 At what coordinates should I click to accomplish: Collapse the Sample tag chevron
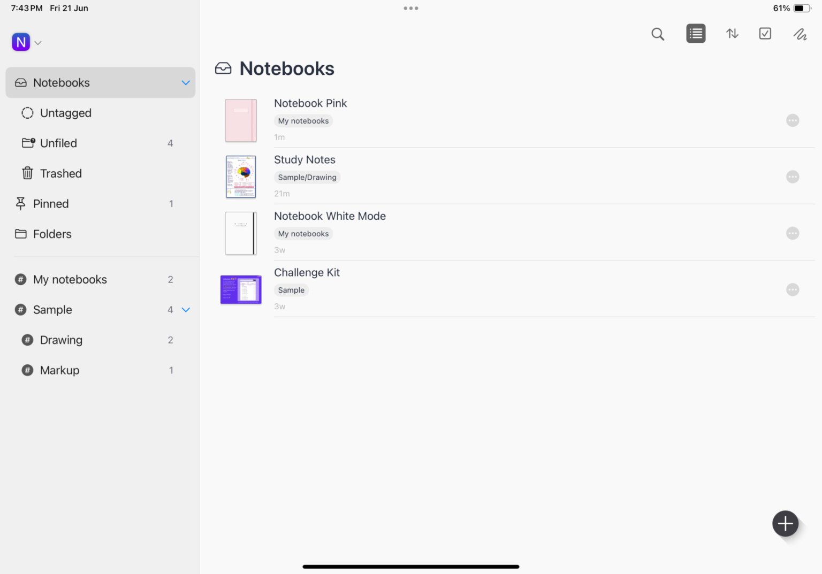[x=186, y=310]
